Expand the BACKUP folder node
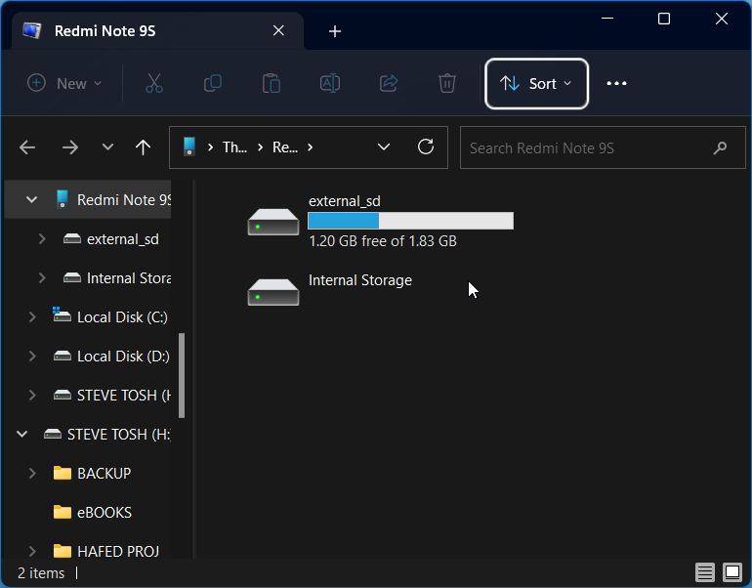752x588 pixels. click(32, 474)
